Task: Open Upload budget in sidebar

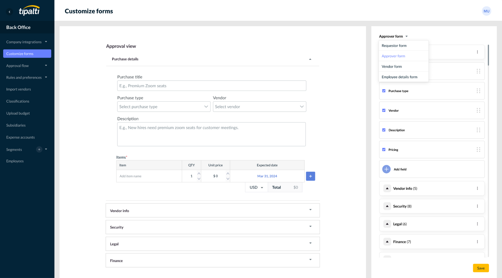Action: click(18, 113)
